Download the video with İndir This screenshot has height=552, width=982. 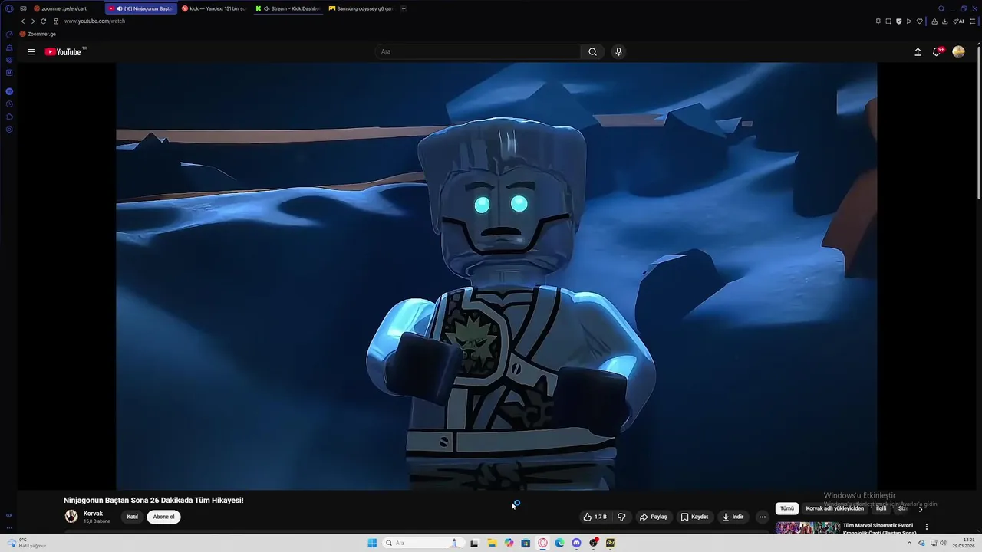click(x=733, y=517)
